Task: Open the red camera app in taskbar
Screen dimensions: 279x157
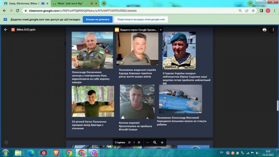Action: pos(43,153)
